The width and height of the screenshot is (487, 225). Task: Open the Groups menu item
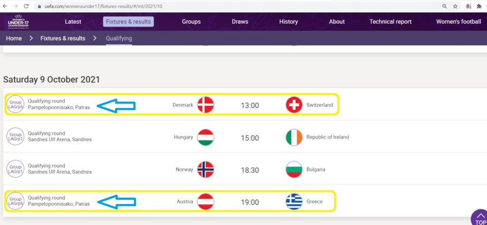[x=191, y=22]
